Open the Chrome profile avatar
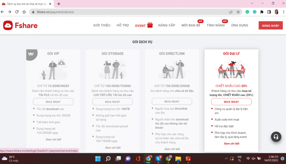The width and height of the screenshot is (286, 164). [276, 12]
